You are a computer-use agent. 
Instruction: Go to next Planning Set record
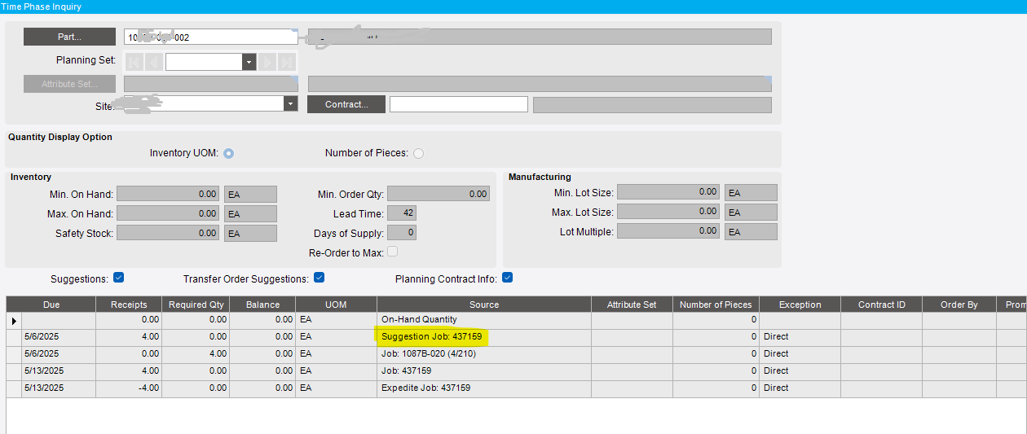(x=267, y=62)
